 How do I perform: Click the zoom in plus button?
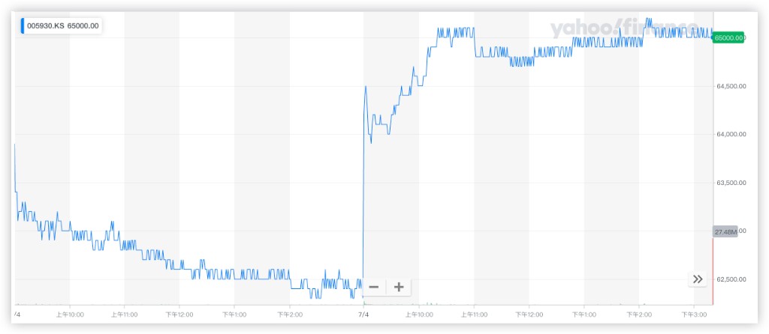[x=399, y=287]
